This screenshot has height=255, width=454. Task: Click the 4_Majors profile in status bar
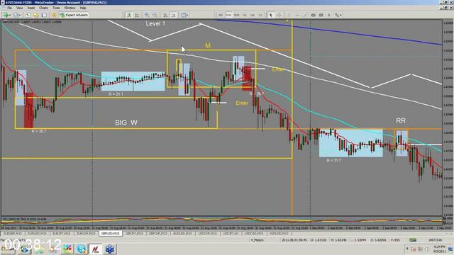click(257, 240)
